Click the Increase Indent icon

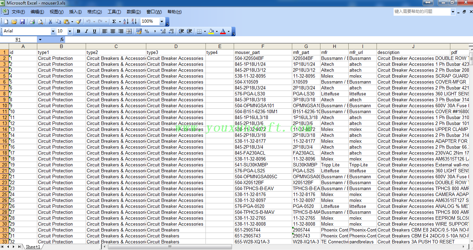point(189,31)
